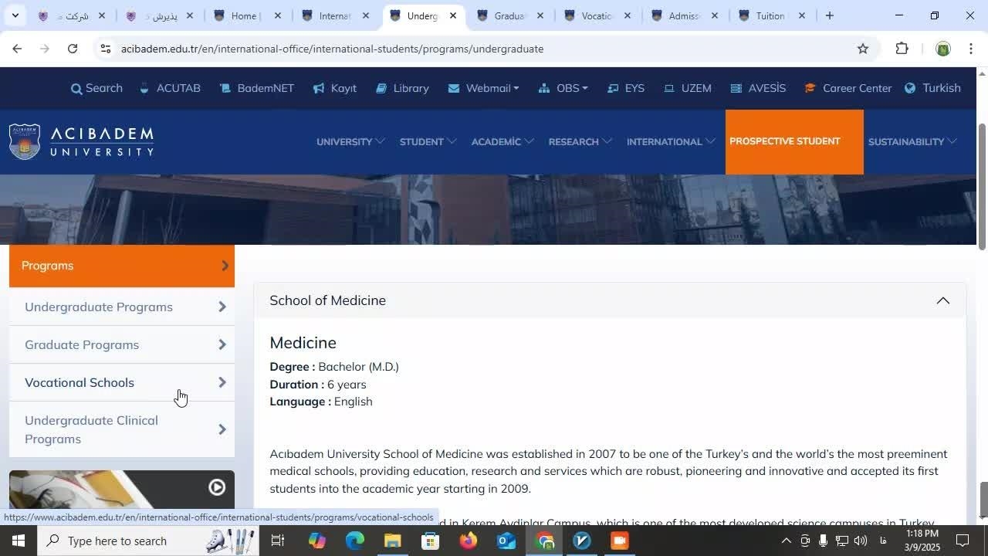Image resolution: width=988 pixels, height=556 pixels.
Task: Click the Search magnifier icon in top bar
Action: pos(76,89)
